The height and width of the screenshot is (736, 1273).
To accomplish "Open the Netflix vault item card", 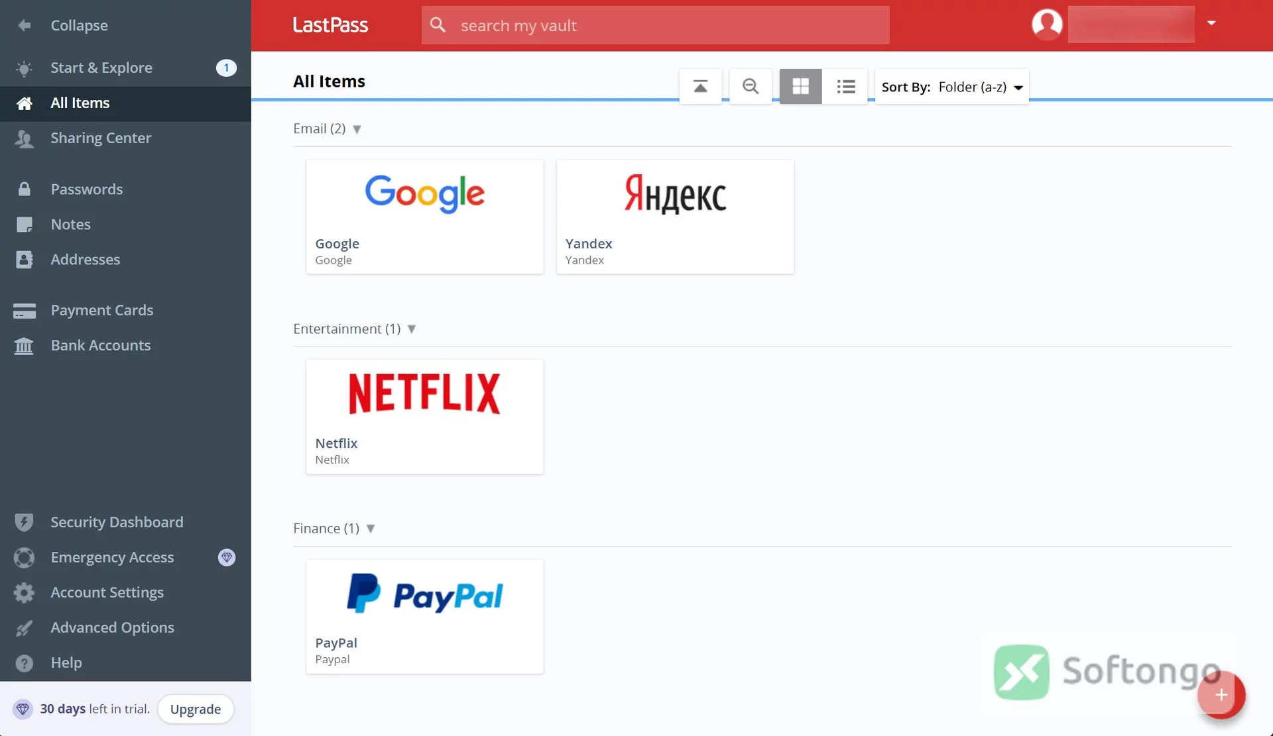I will (424, 417).
